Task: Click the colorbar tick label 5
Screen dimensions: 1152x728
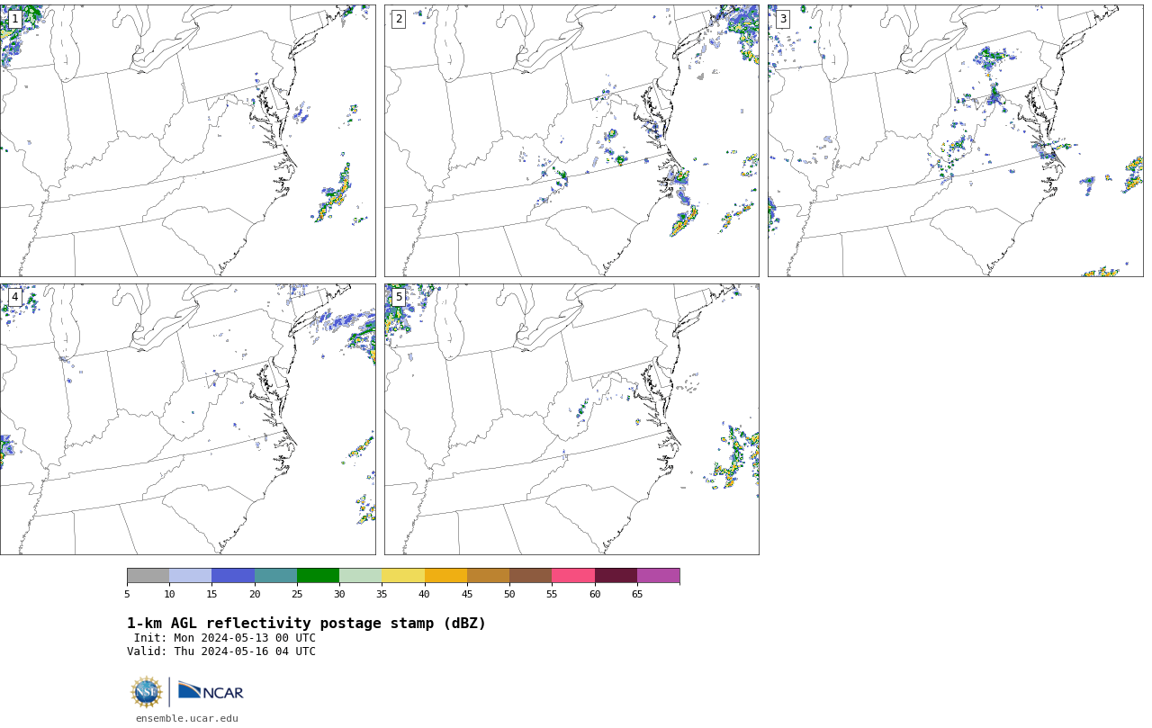Action: pos(127,594)
